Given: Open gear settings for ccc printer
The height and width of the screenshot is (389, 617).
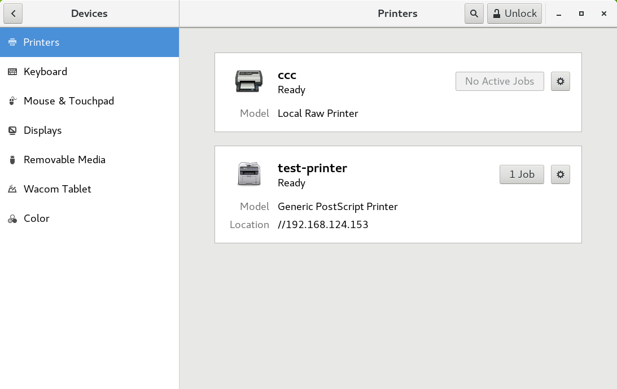Looking at the screenshot, I should click(x=561, y=81).
